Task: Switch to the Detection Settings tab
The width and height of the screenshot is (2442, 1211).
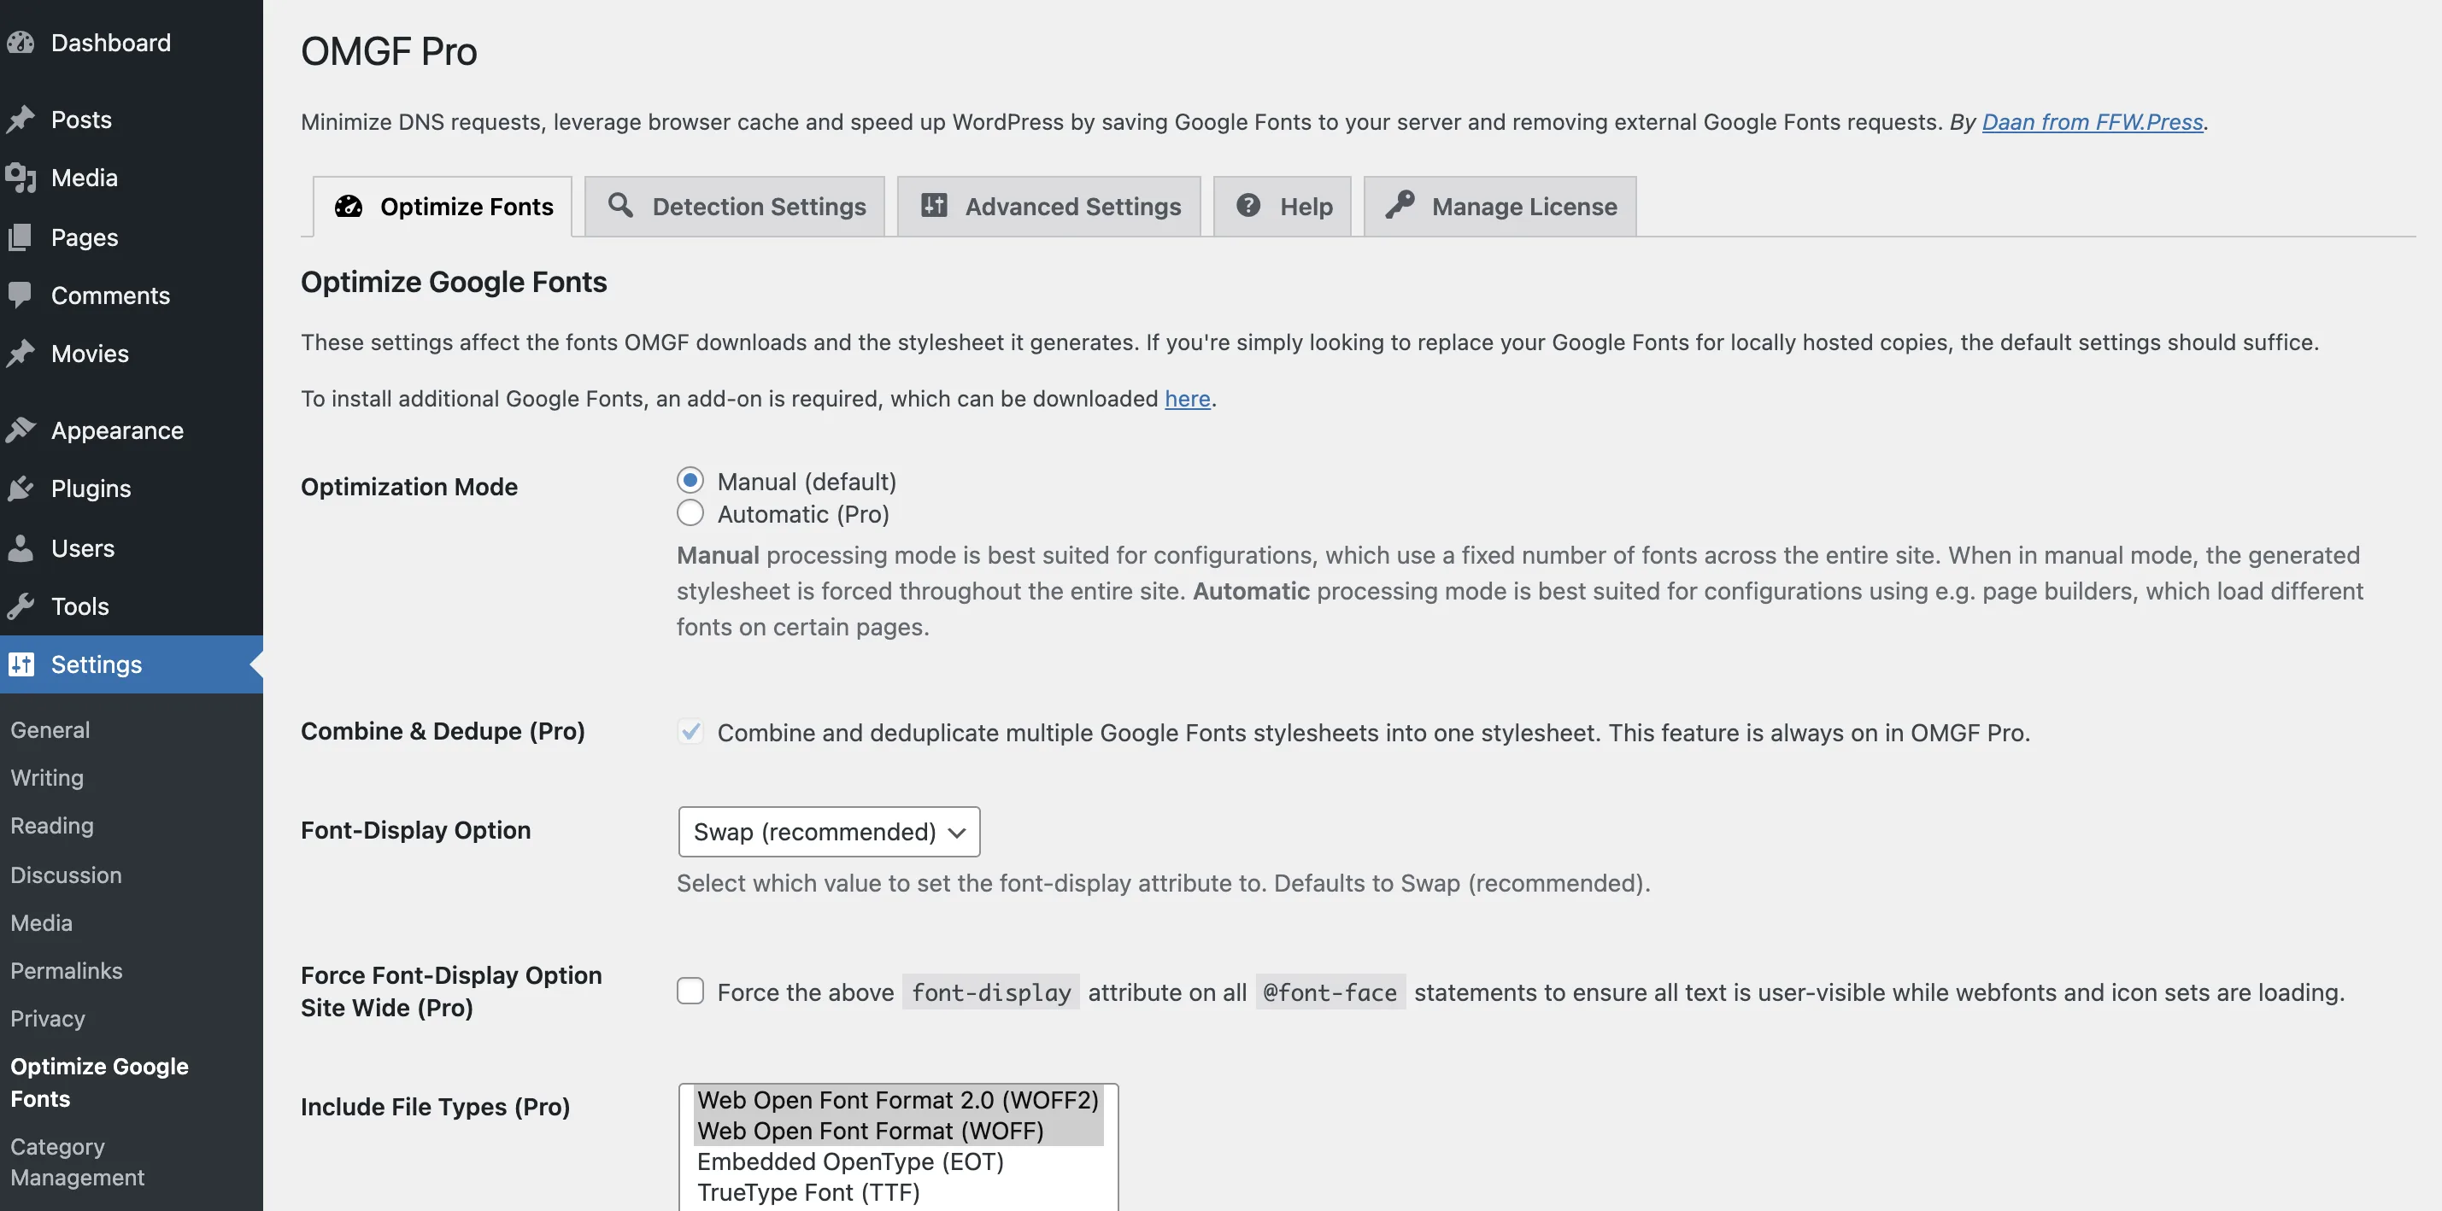Action: (735, 207)
